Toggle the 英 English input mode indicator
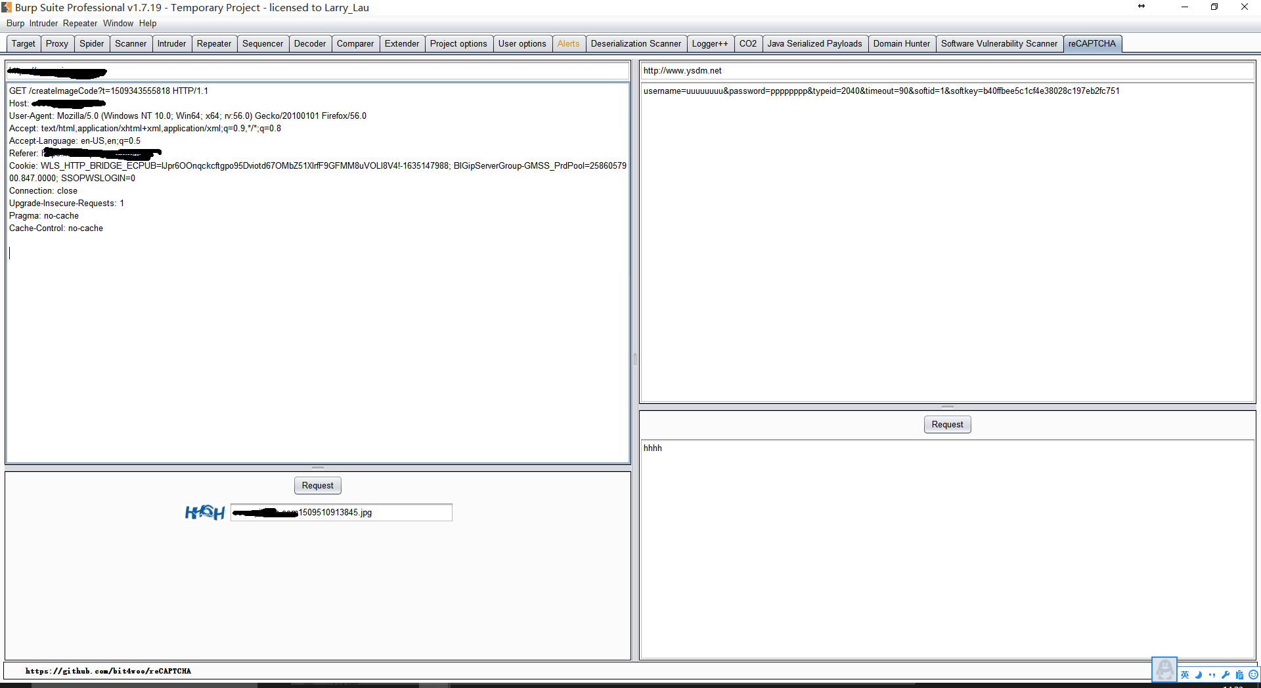1261x688 pixels. (1185, 675)
